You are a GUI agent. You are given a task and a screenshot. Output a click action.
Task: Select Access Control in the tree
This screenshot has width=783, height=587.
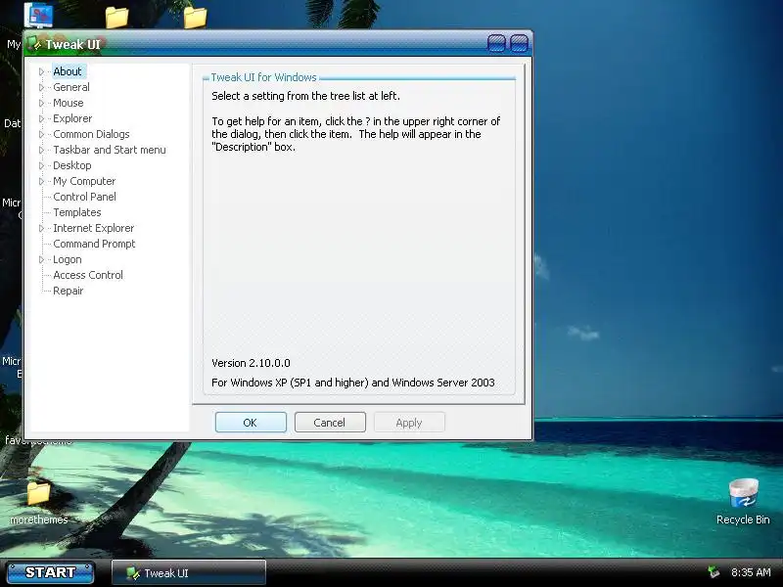point(88,275)
